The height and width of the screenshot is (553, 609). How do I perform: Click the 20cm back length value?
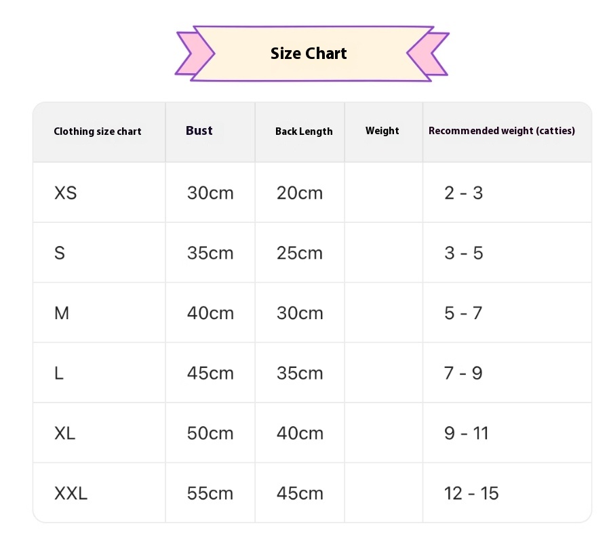coord(300,193)
